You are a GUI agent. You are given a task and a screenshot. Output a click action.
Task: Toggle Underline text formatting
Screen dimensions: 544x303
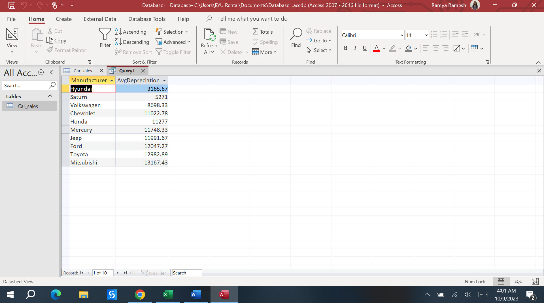tap(365, 48)
